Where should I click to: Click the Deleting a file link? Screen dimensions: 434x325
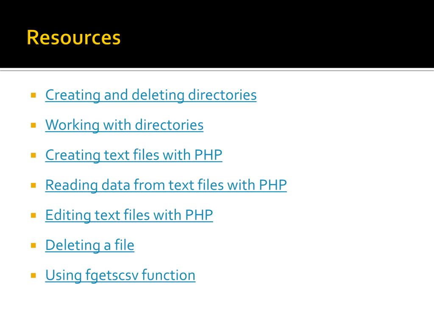click(x=90, y=245)
